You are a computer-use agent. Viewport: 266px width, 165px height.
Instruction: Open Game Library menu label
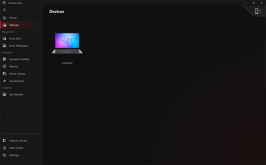(17, 74)
